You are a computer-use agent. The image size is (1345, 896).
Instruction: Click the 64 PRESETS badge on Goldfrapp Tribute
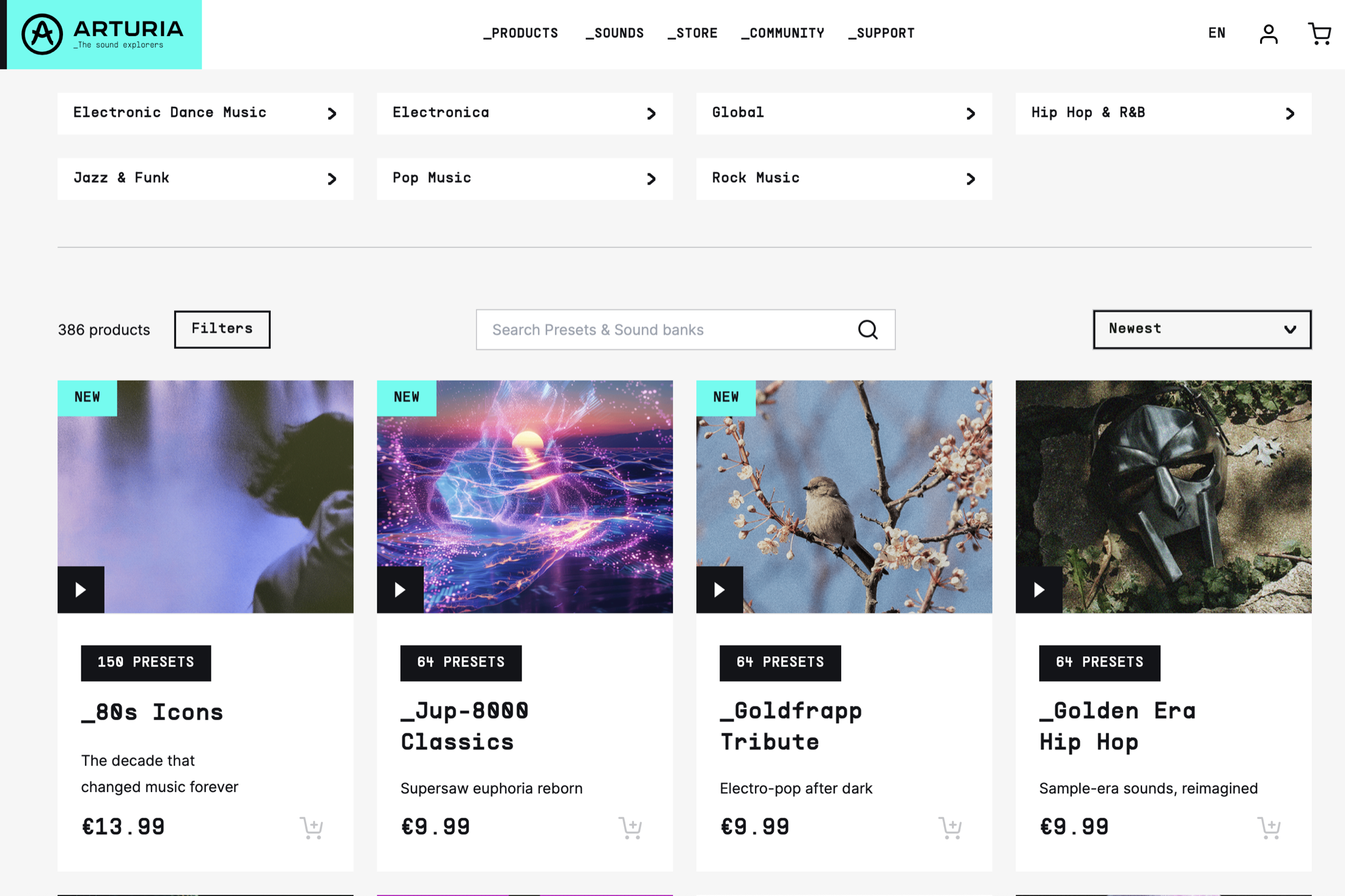coord(780,663)
